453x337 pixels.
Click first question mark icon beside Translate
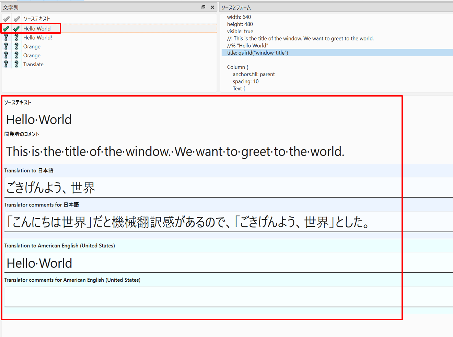[6, 64]
